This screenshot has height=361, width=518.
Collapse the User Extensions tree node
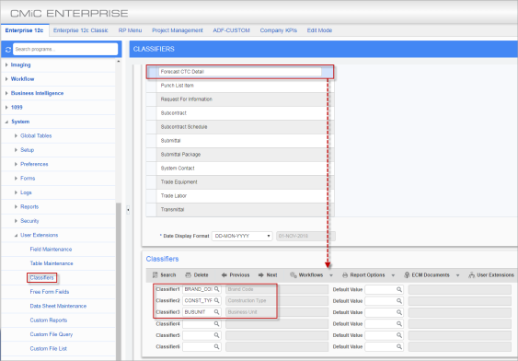pos(16,235)
